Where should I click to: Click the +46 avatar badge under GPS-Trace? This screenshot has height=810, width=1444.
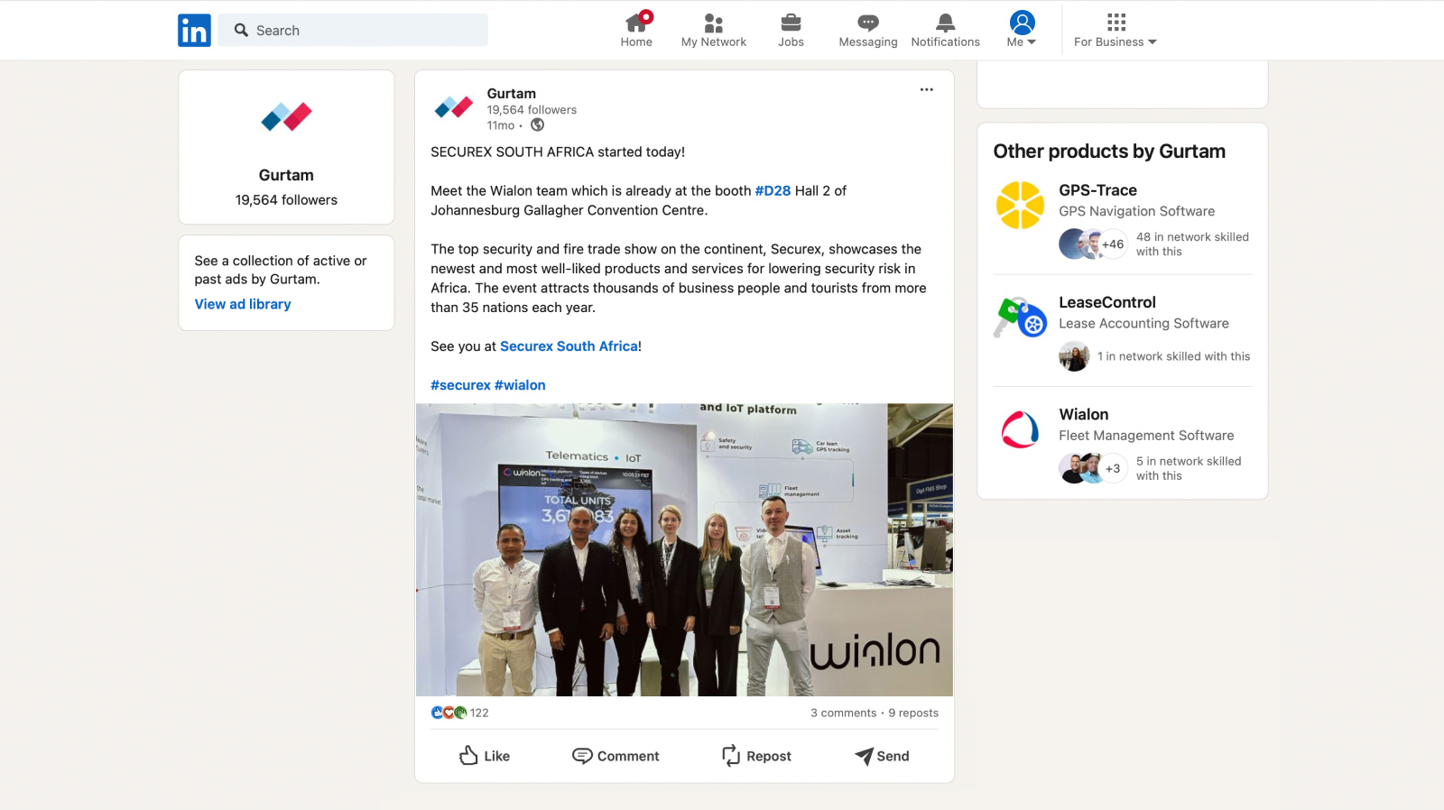pos(1113,244)
